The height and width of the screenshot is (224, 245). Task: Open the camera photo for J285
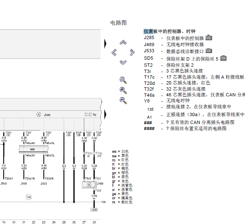(x=208, y=37)
